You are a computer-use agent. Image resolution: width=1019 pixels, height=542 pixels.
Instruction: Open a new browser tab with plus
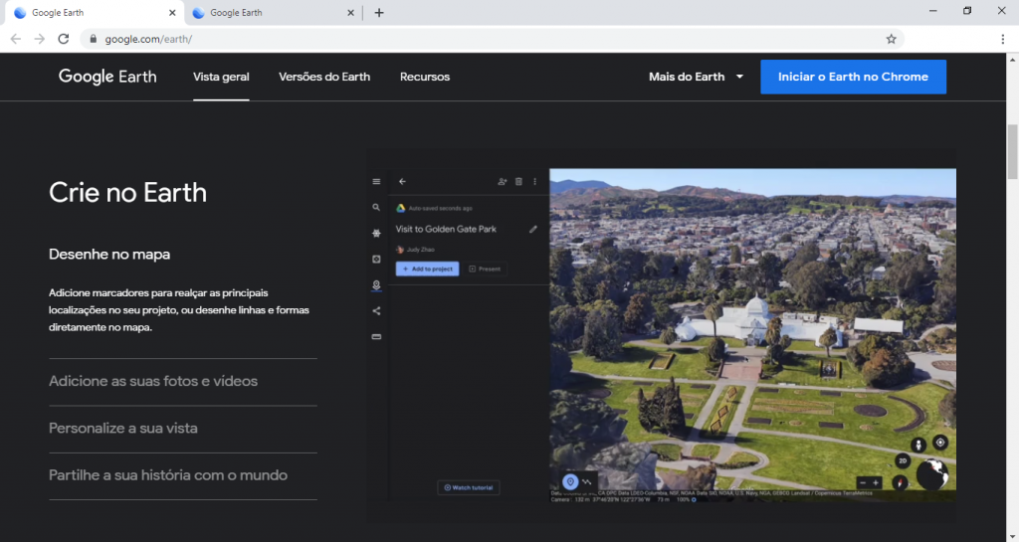click(x=379, y=13)
